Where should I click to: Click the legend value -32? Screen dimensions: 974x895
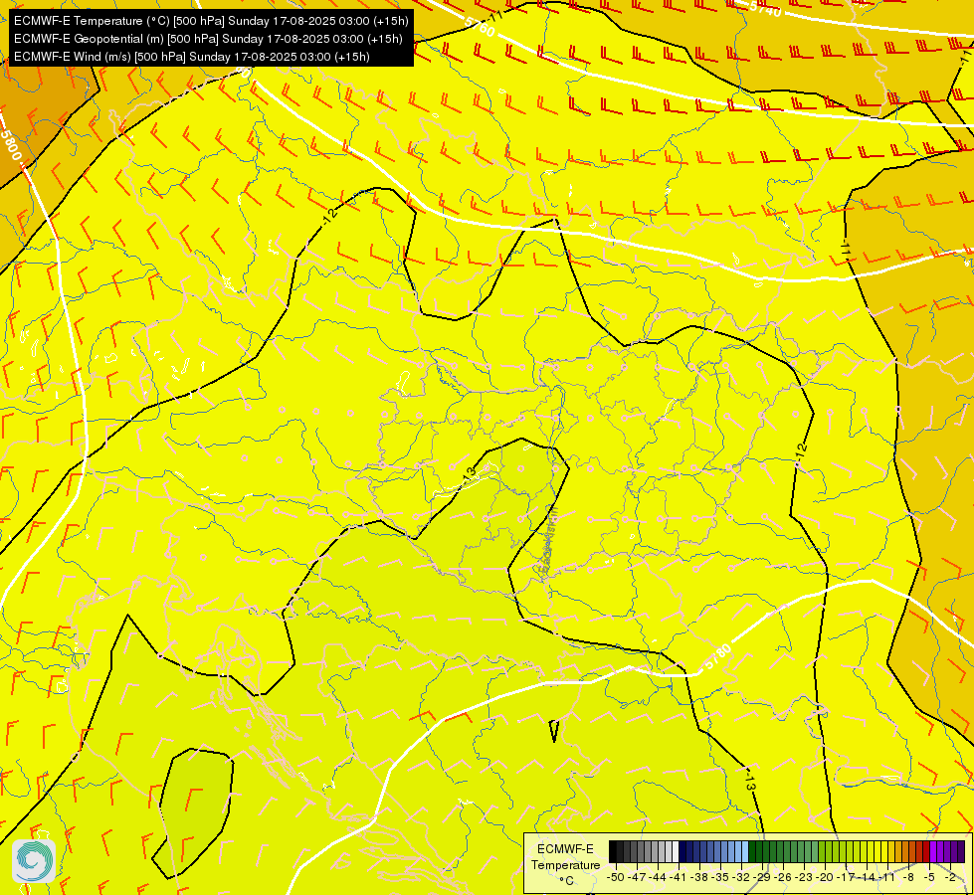(741, 877)
